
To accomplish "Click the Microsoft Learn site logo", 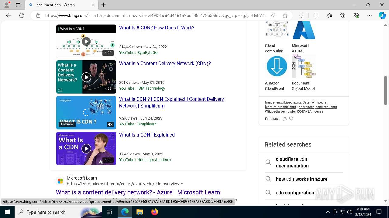I will click(x=60, y=181).
